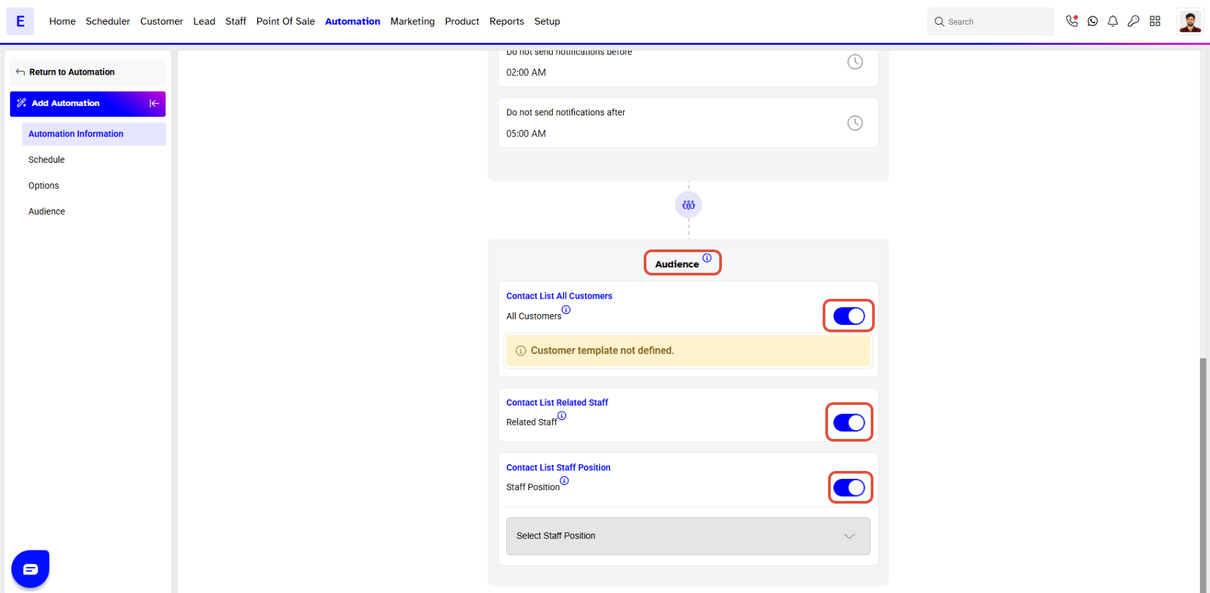Screen dimensions: 1210x593
Task: Open the phone calls icon in header
Action: pos(1072,21)
